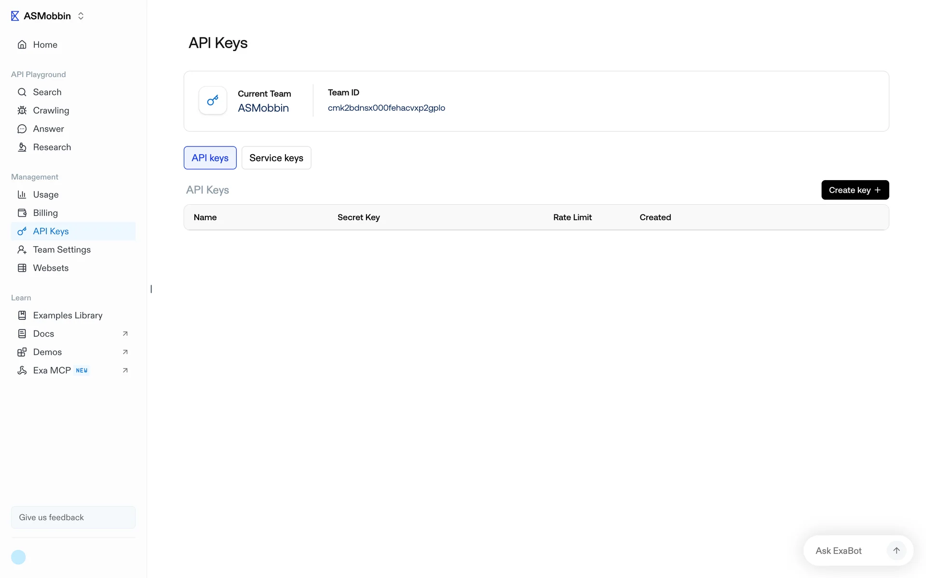926x578 pixels.
Task: Open Exa MCP external link arrow
Action: pyautogui.click(x=125, y=370)
